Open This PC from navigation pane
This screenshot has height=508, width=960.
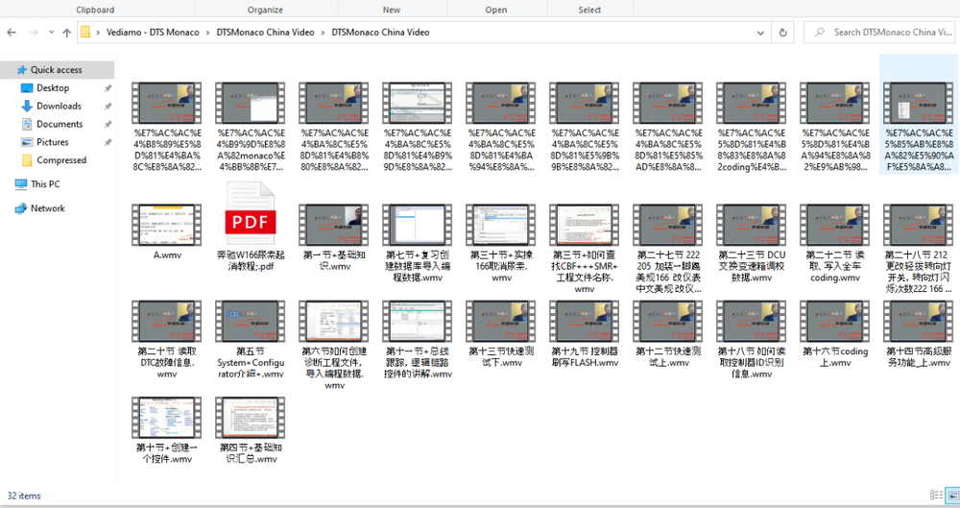[x=45, y=183]
